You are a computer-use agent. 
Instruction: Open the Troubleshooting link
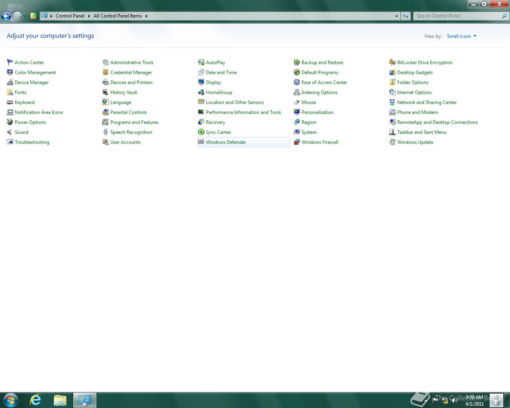(32, 142)
